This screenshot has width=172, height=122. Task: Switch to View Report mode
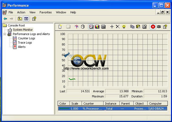[103, 27]
